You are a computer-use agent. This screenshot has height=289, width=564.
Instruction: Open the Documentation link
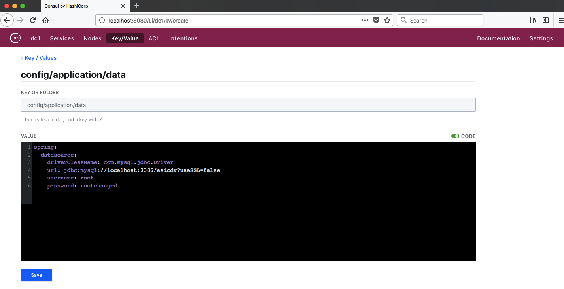coord(498,38)
